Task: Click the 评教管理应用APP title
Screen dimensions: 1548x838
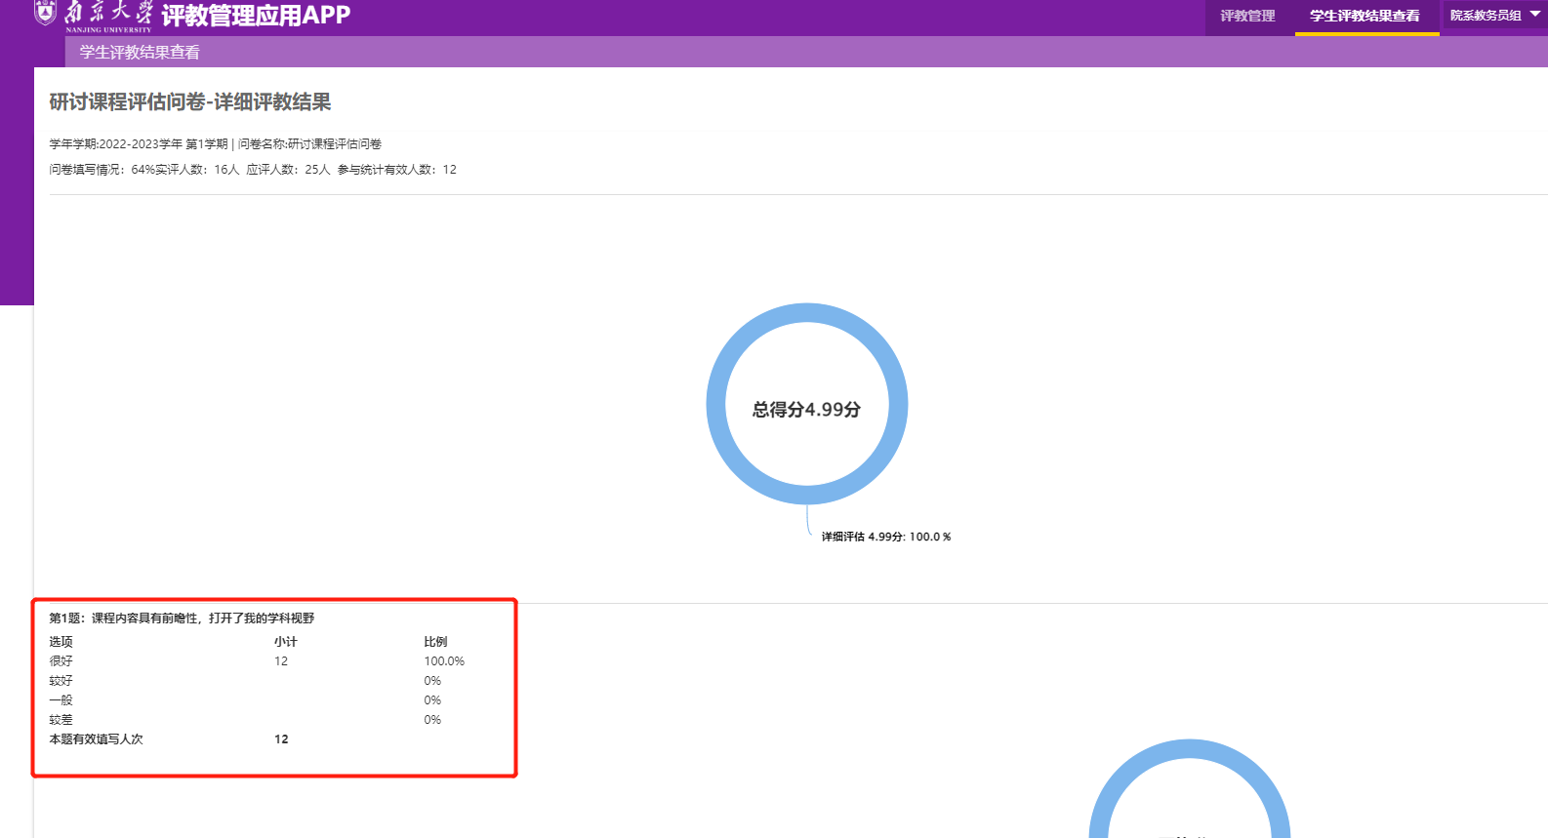Action: [x=256, y=16]
